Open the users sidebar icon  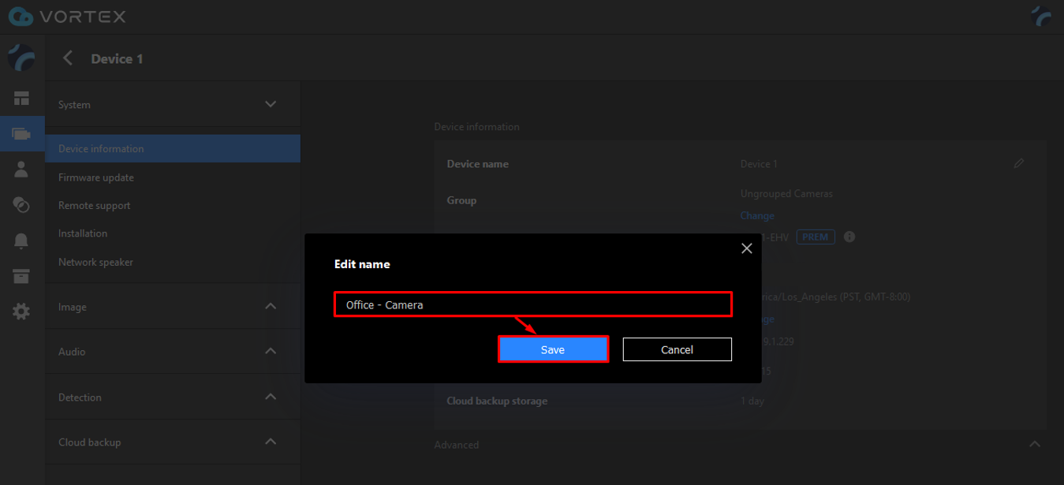click(21, 169)
